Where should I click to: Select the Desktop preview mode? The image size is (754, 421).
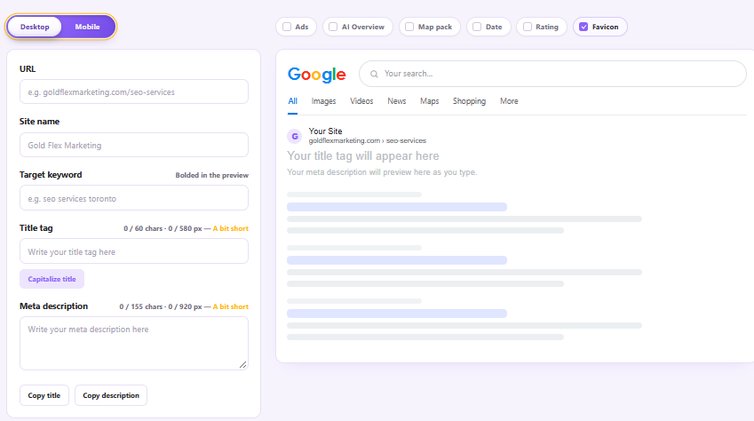35,27
